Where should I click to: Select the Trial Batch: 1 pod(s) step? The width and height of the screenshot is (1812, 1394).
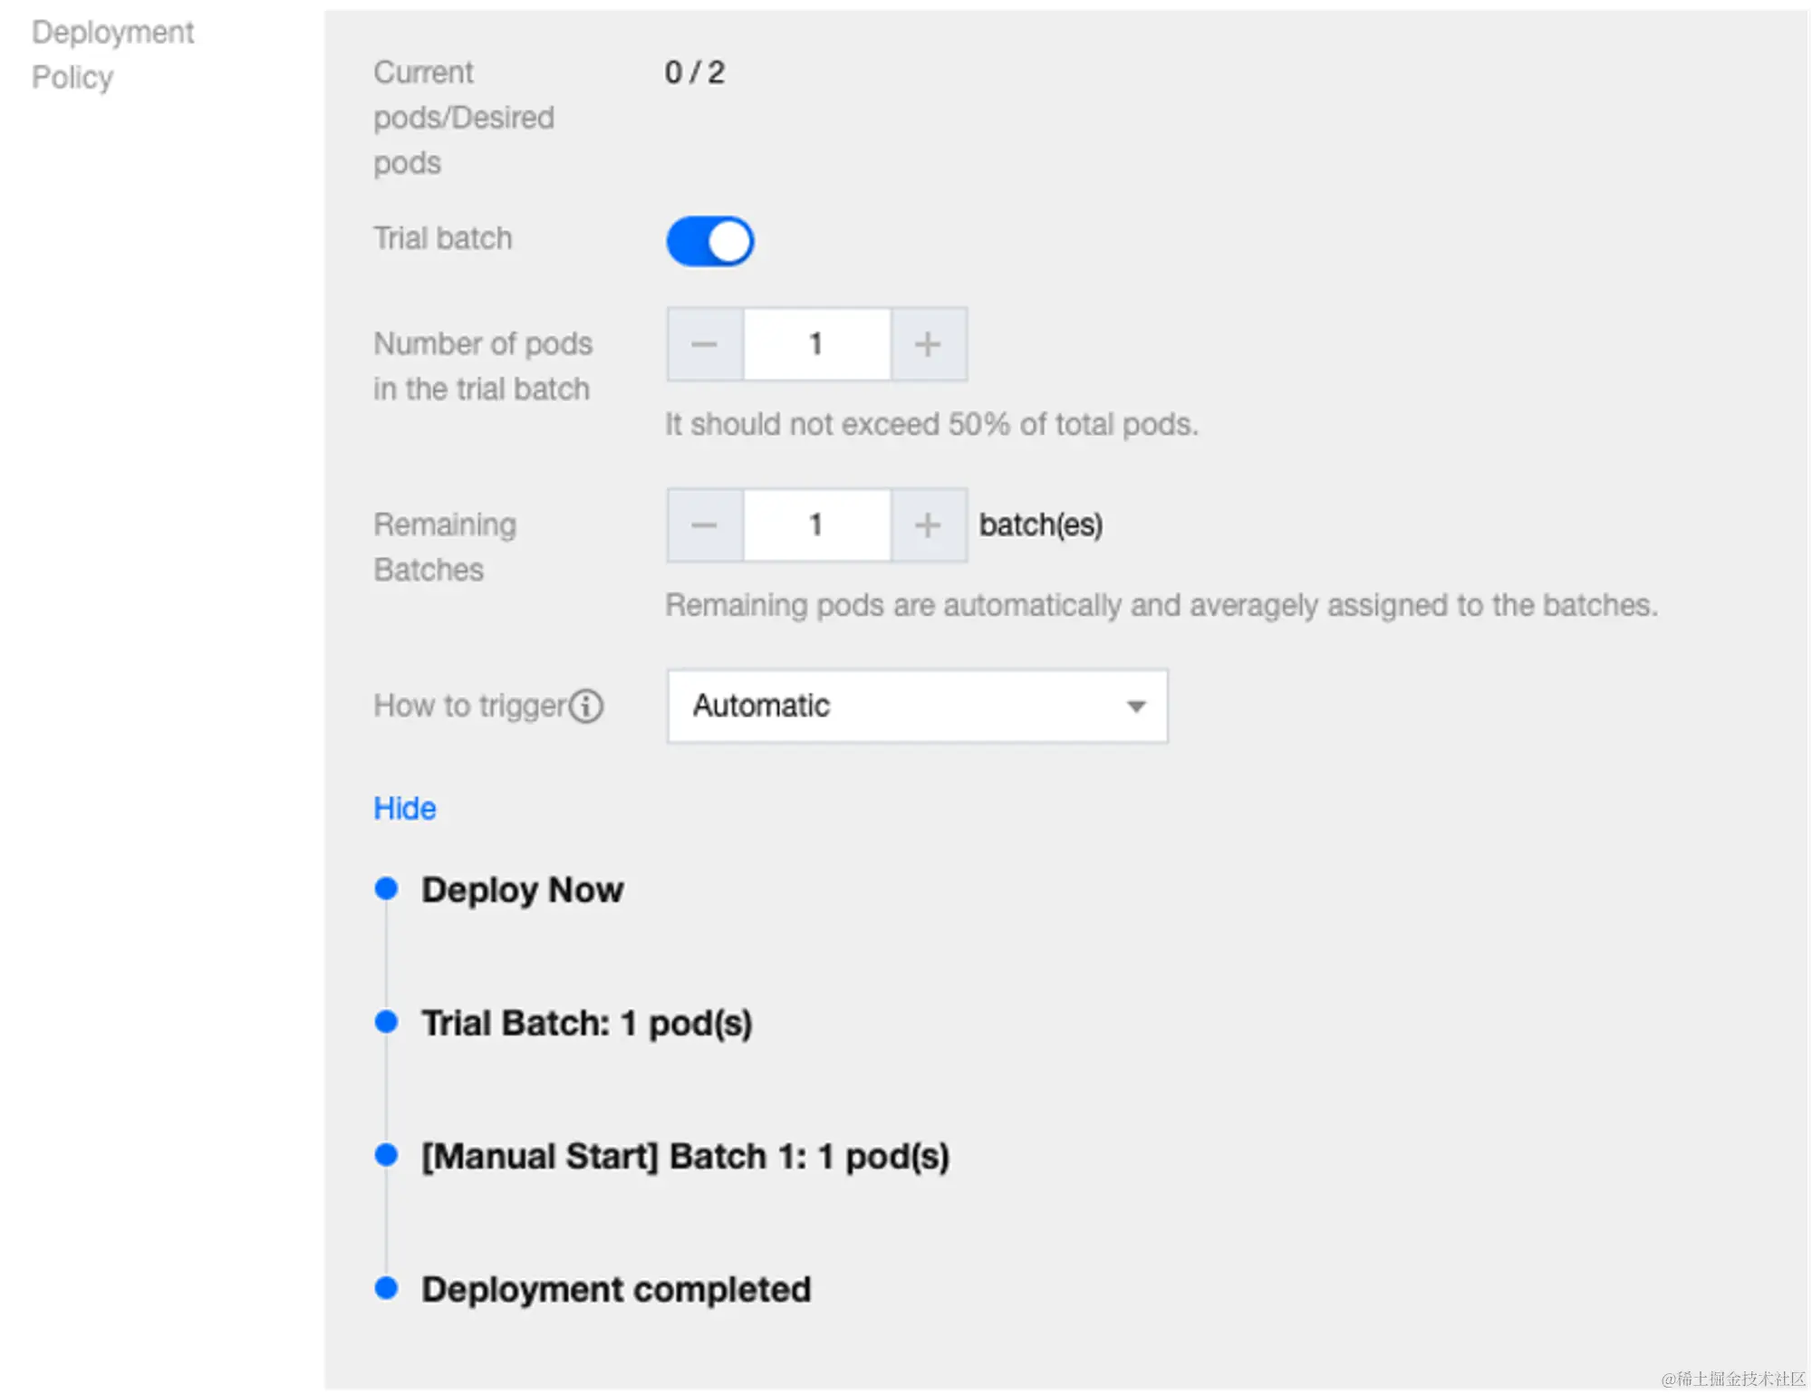point(586,1023)
